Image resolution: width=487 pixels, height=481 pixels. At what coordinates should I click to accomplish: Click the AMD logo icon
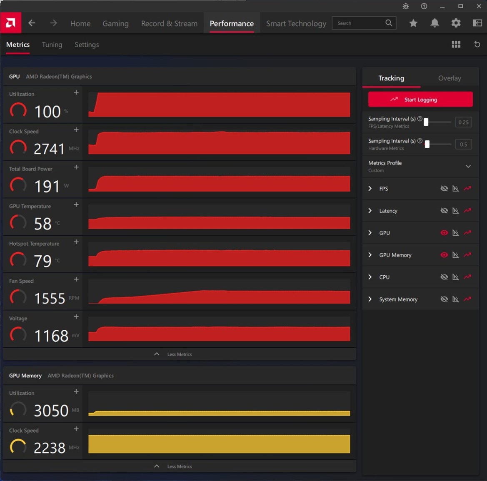(10, 22)
